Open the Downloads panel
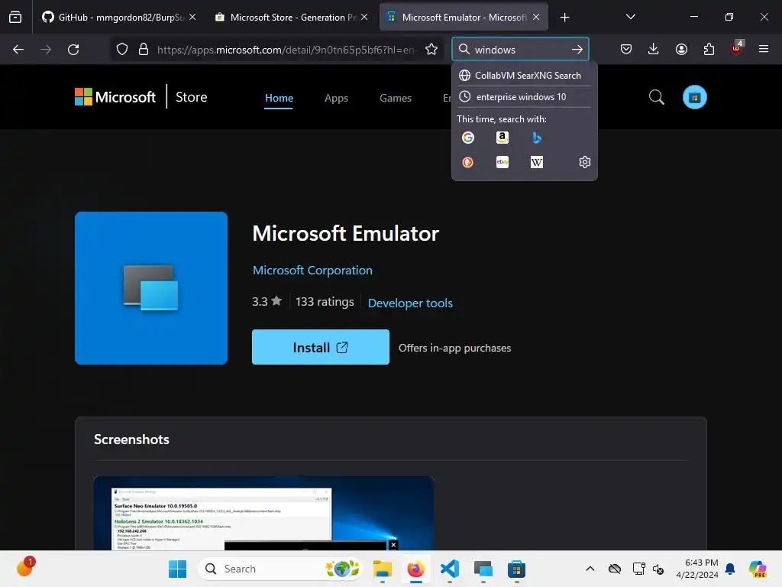 [654, 50]
